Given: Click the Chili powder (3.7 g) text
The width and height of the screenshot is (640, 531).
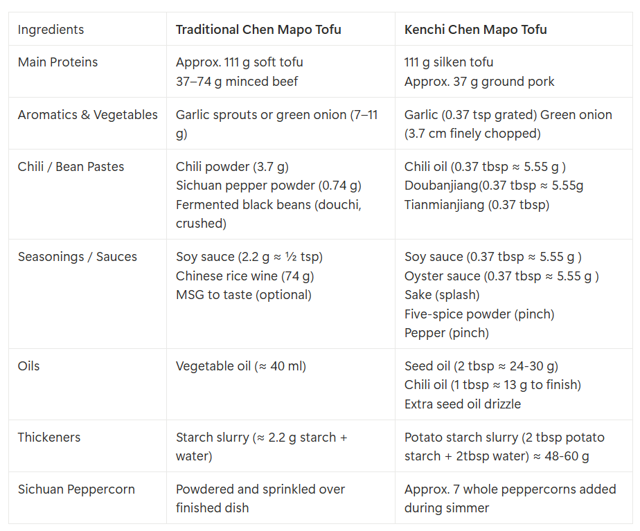Looking at the screenshot, I should point(232,166).
